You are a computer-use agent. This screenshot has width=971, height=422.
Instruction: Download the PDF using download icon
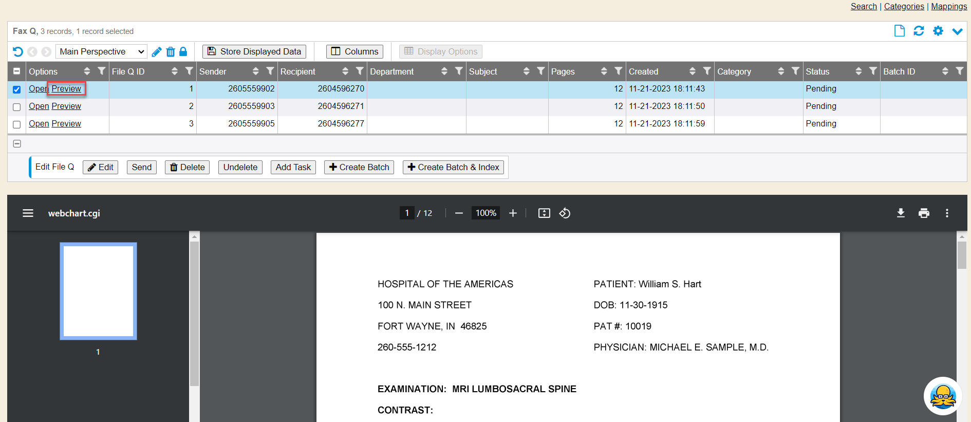pyautogui.click(x=901, y=213)
